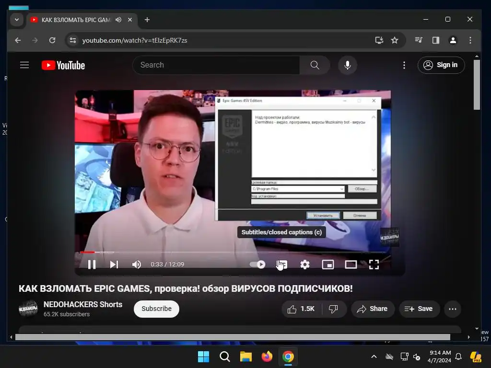Open YouTube settings three-dot menu
The width and height of the screenshot is (491, 368).
[404, 65]
